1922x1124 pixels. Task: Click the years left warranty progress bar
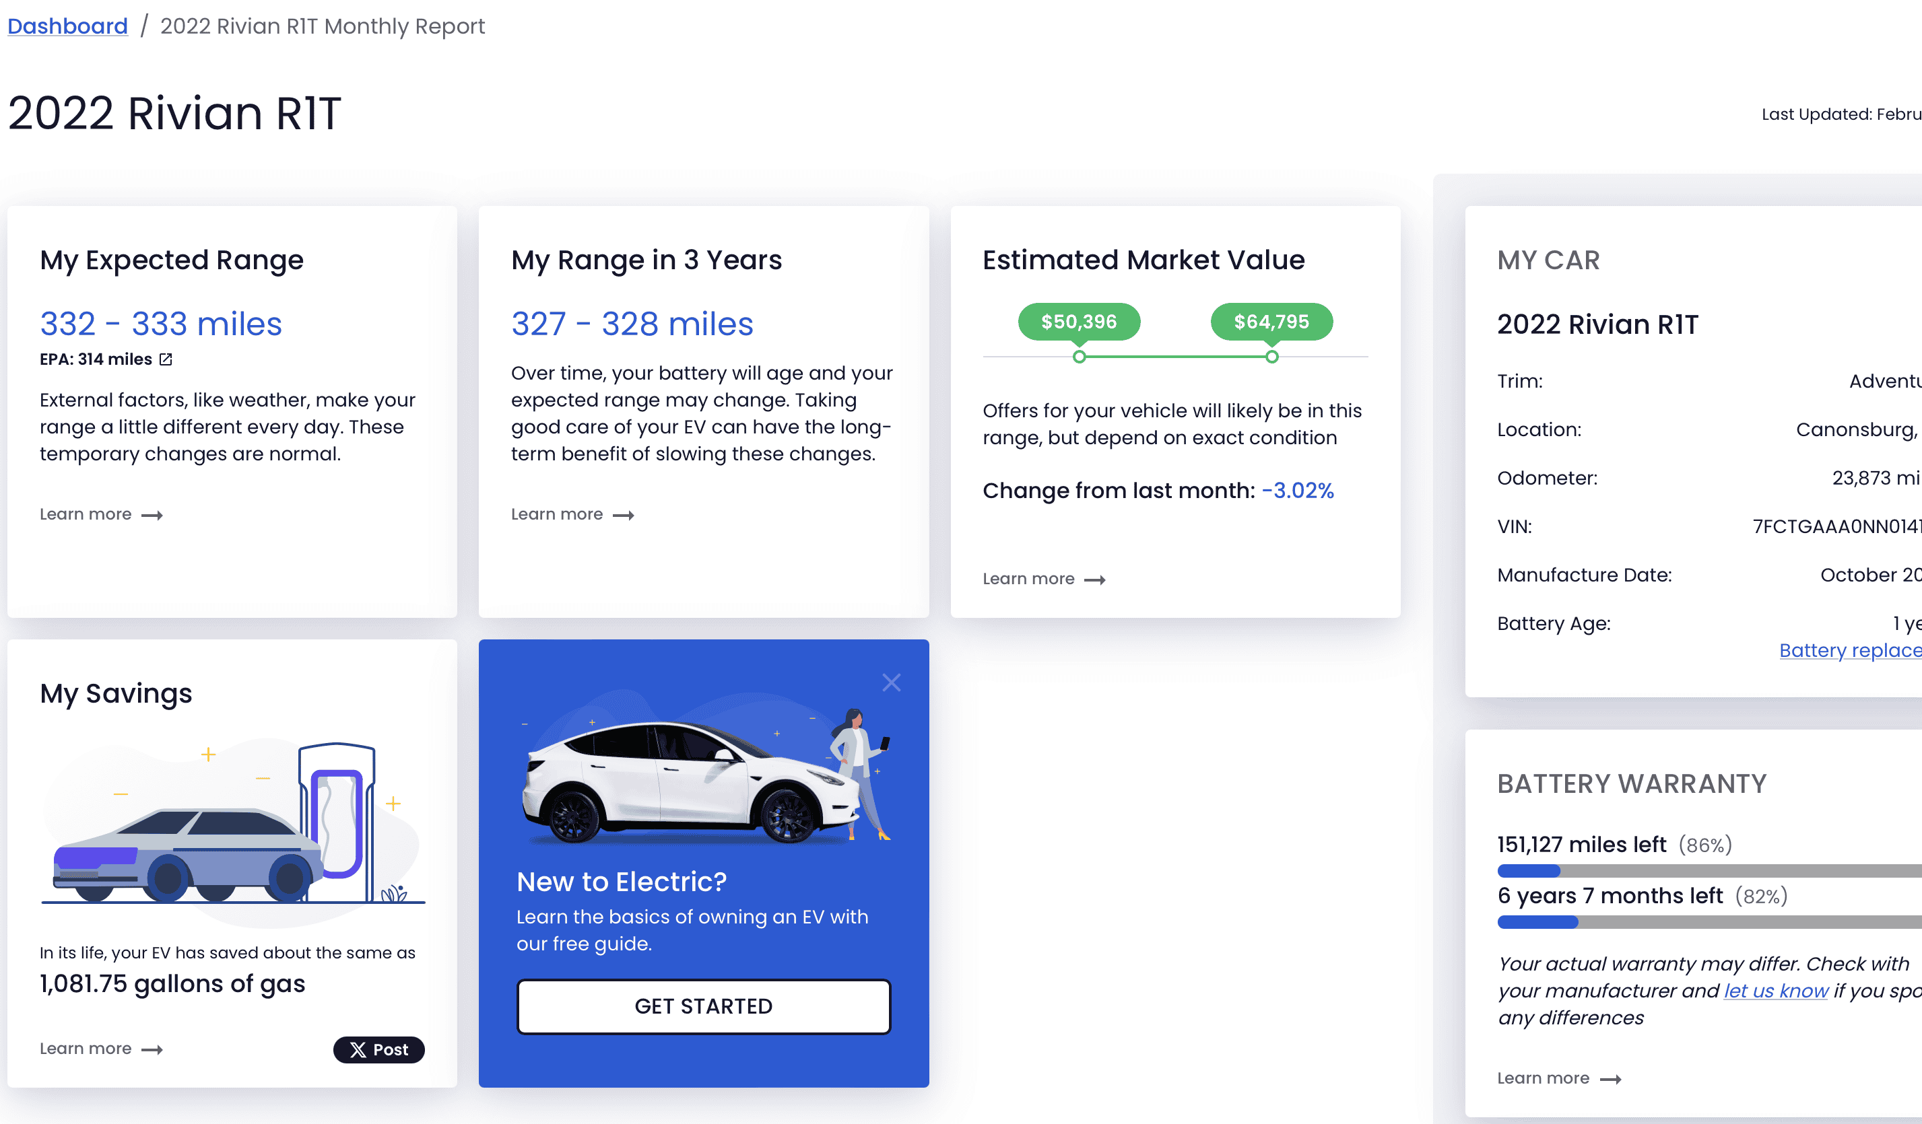click(x=1709, y=922)
